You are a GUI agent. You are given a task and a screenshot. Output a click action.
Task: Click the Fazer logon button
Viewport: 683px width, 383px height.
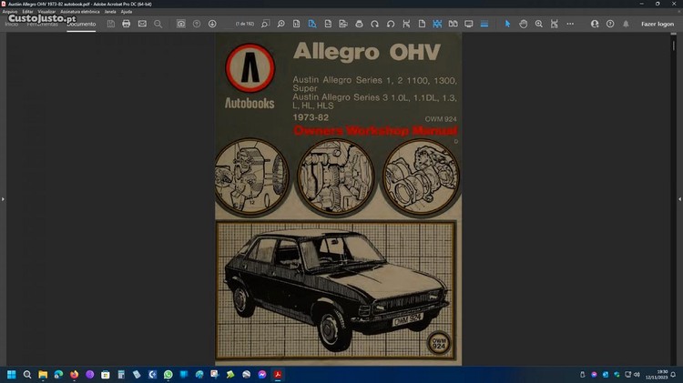658,24
